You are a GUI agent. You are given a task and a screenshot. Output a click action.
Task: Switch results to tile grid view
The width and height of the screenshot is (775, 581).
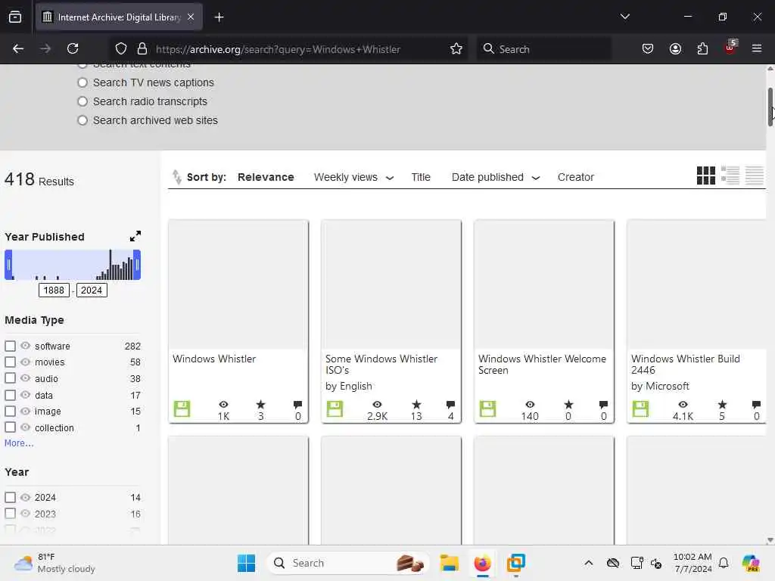pos(706,176)
